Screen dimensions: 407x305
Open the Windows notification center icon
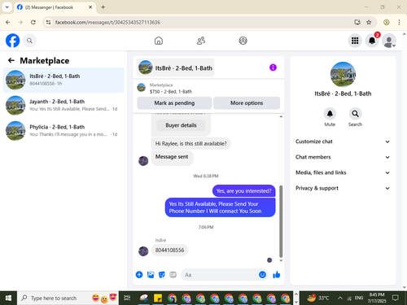(x=396, y=298)
